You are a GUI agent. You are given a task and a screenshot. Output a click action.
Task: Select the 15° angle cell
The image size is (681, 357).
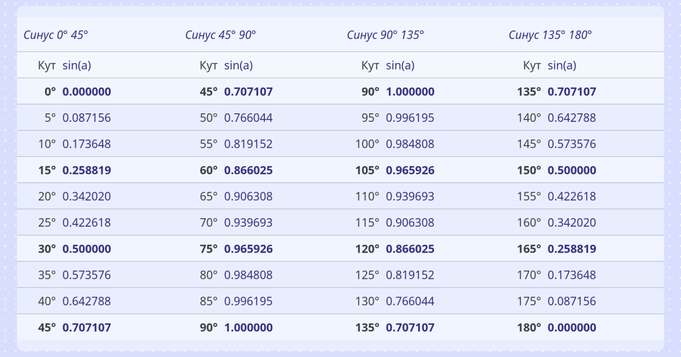coord(47,171)
